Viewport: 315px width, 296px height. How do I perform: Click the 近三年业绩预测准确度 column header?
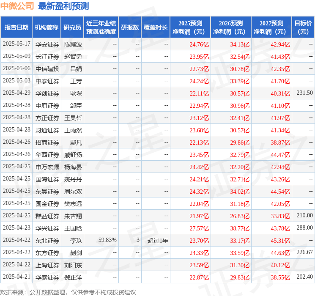coord(101,27)
